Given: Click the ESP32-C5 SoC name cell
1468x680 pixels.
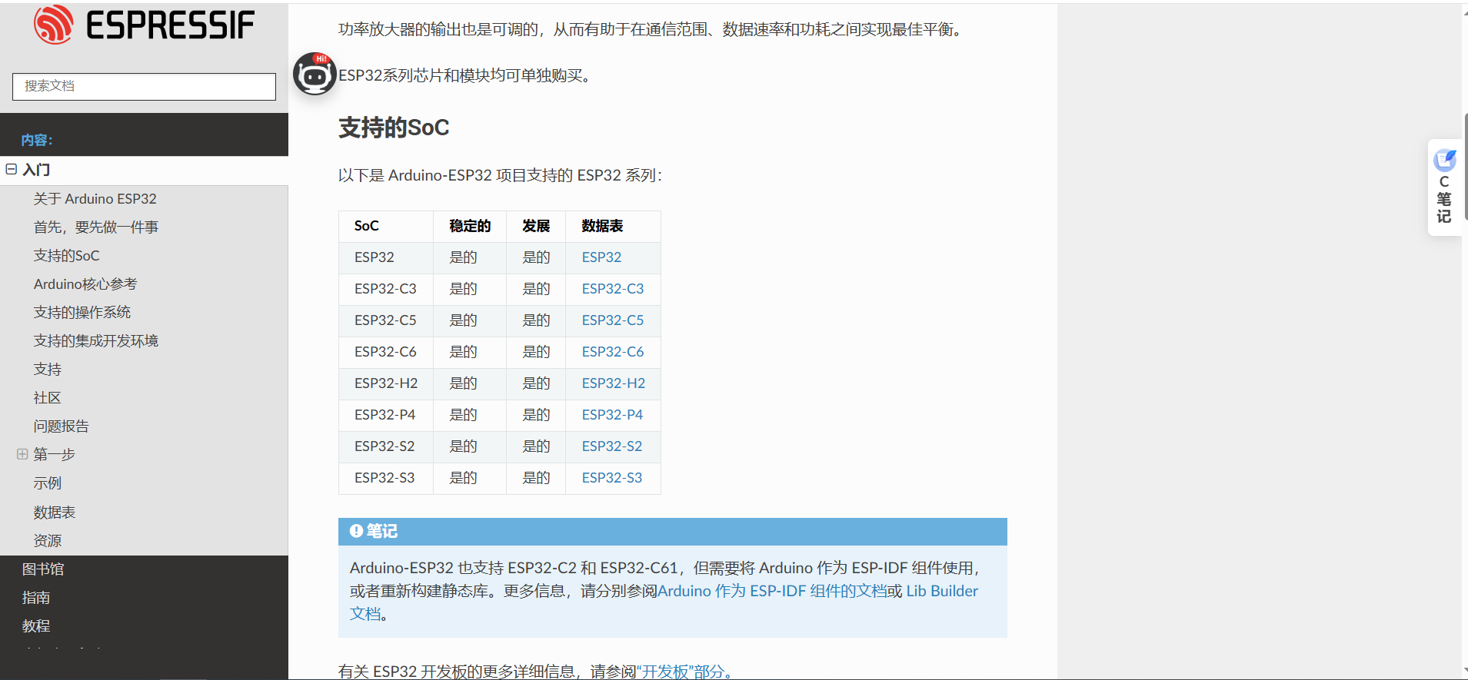Looking at the screenshot, I should click(x=385, y=320).
